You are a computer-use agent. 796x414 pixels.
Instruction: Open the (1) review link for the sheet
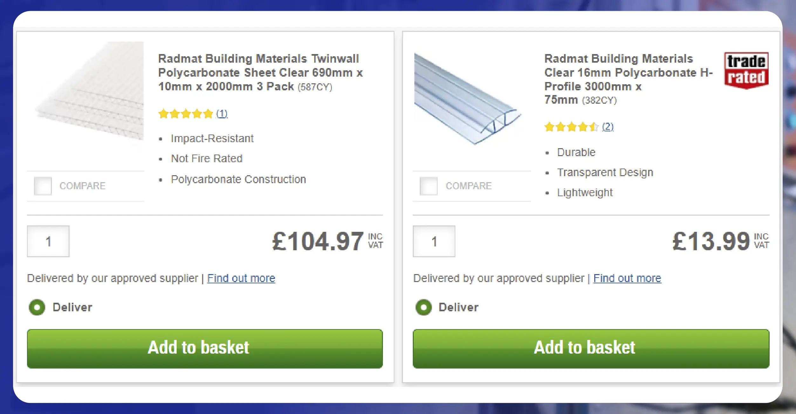click(x=222, y=114)
